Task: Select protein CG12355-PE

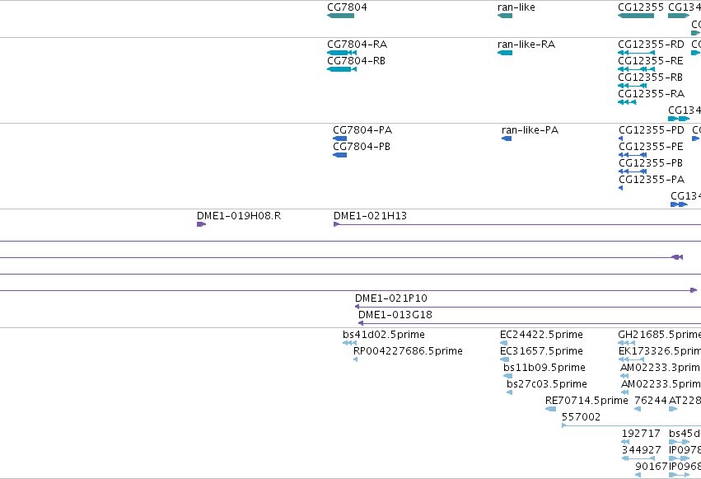Action: tap(633, 155)
